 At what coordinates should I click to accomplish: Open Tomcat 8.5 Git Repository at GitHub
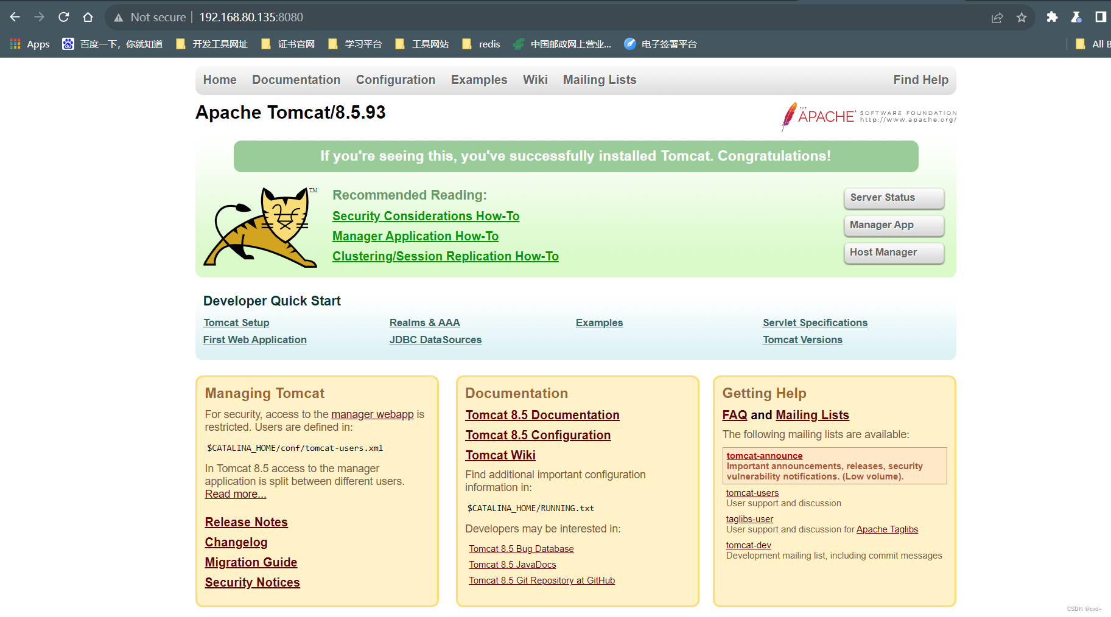[542, 580]
